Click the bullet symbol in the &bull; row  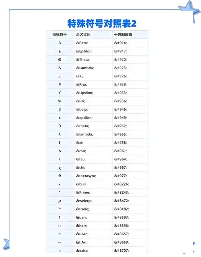59,184
